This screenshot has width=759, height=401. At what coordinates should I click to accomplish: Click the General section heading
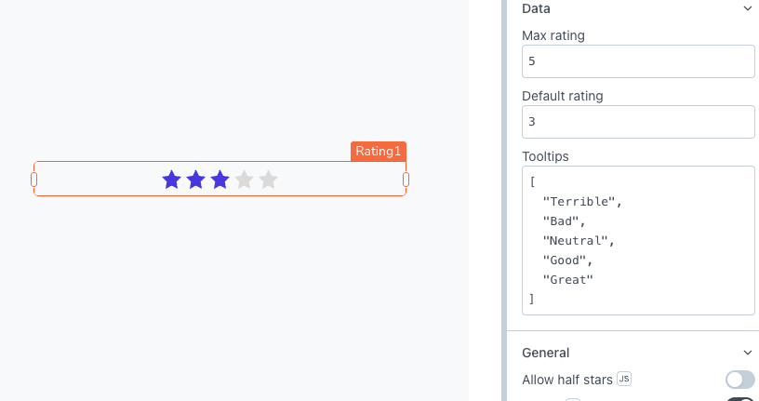click(546, 353)
